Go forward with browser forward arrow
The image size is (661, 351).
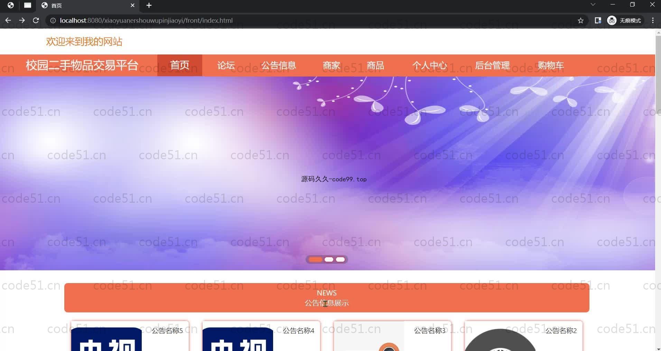pos(22,20)
